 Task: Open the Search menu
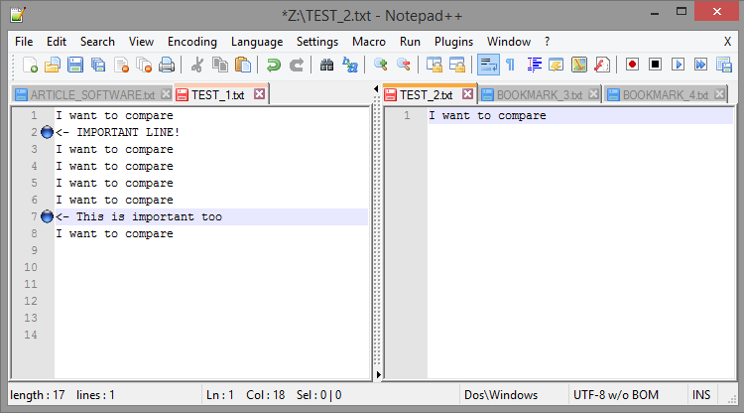click(x=97, y=42)
